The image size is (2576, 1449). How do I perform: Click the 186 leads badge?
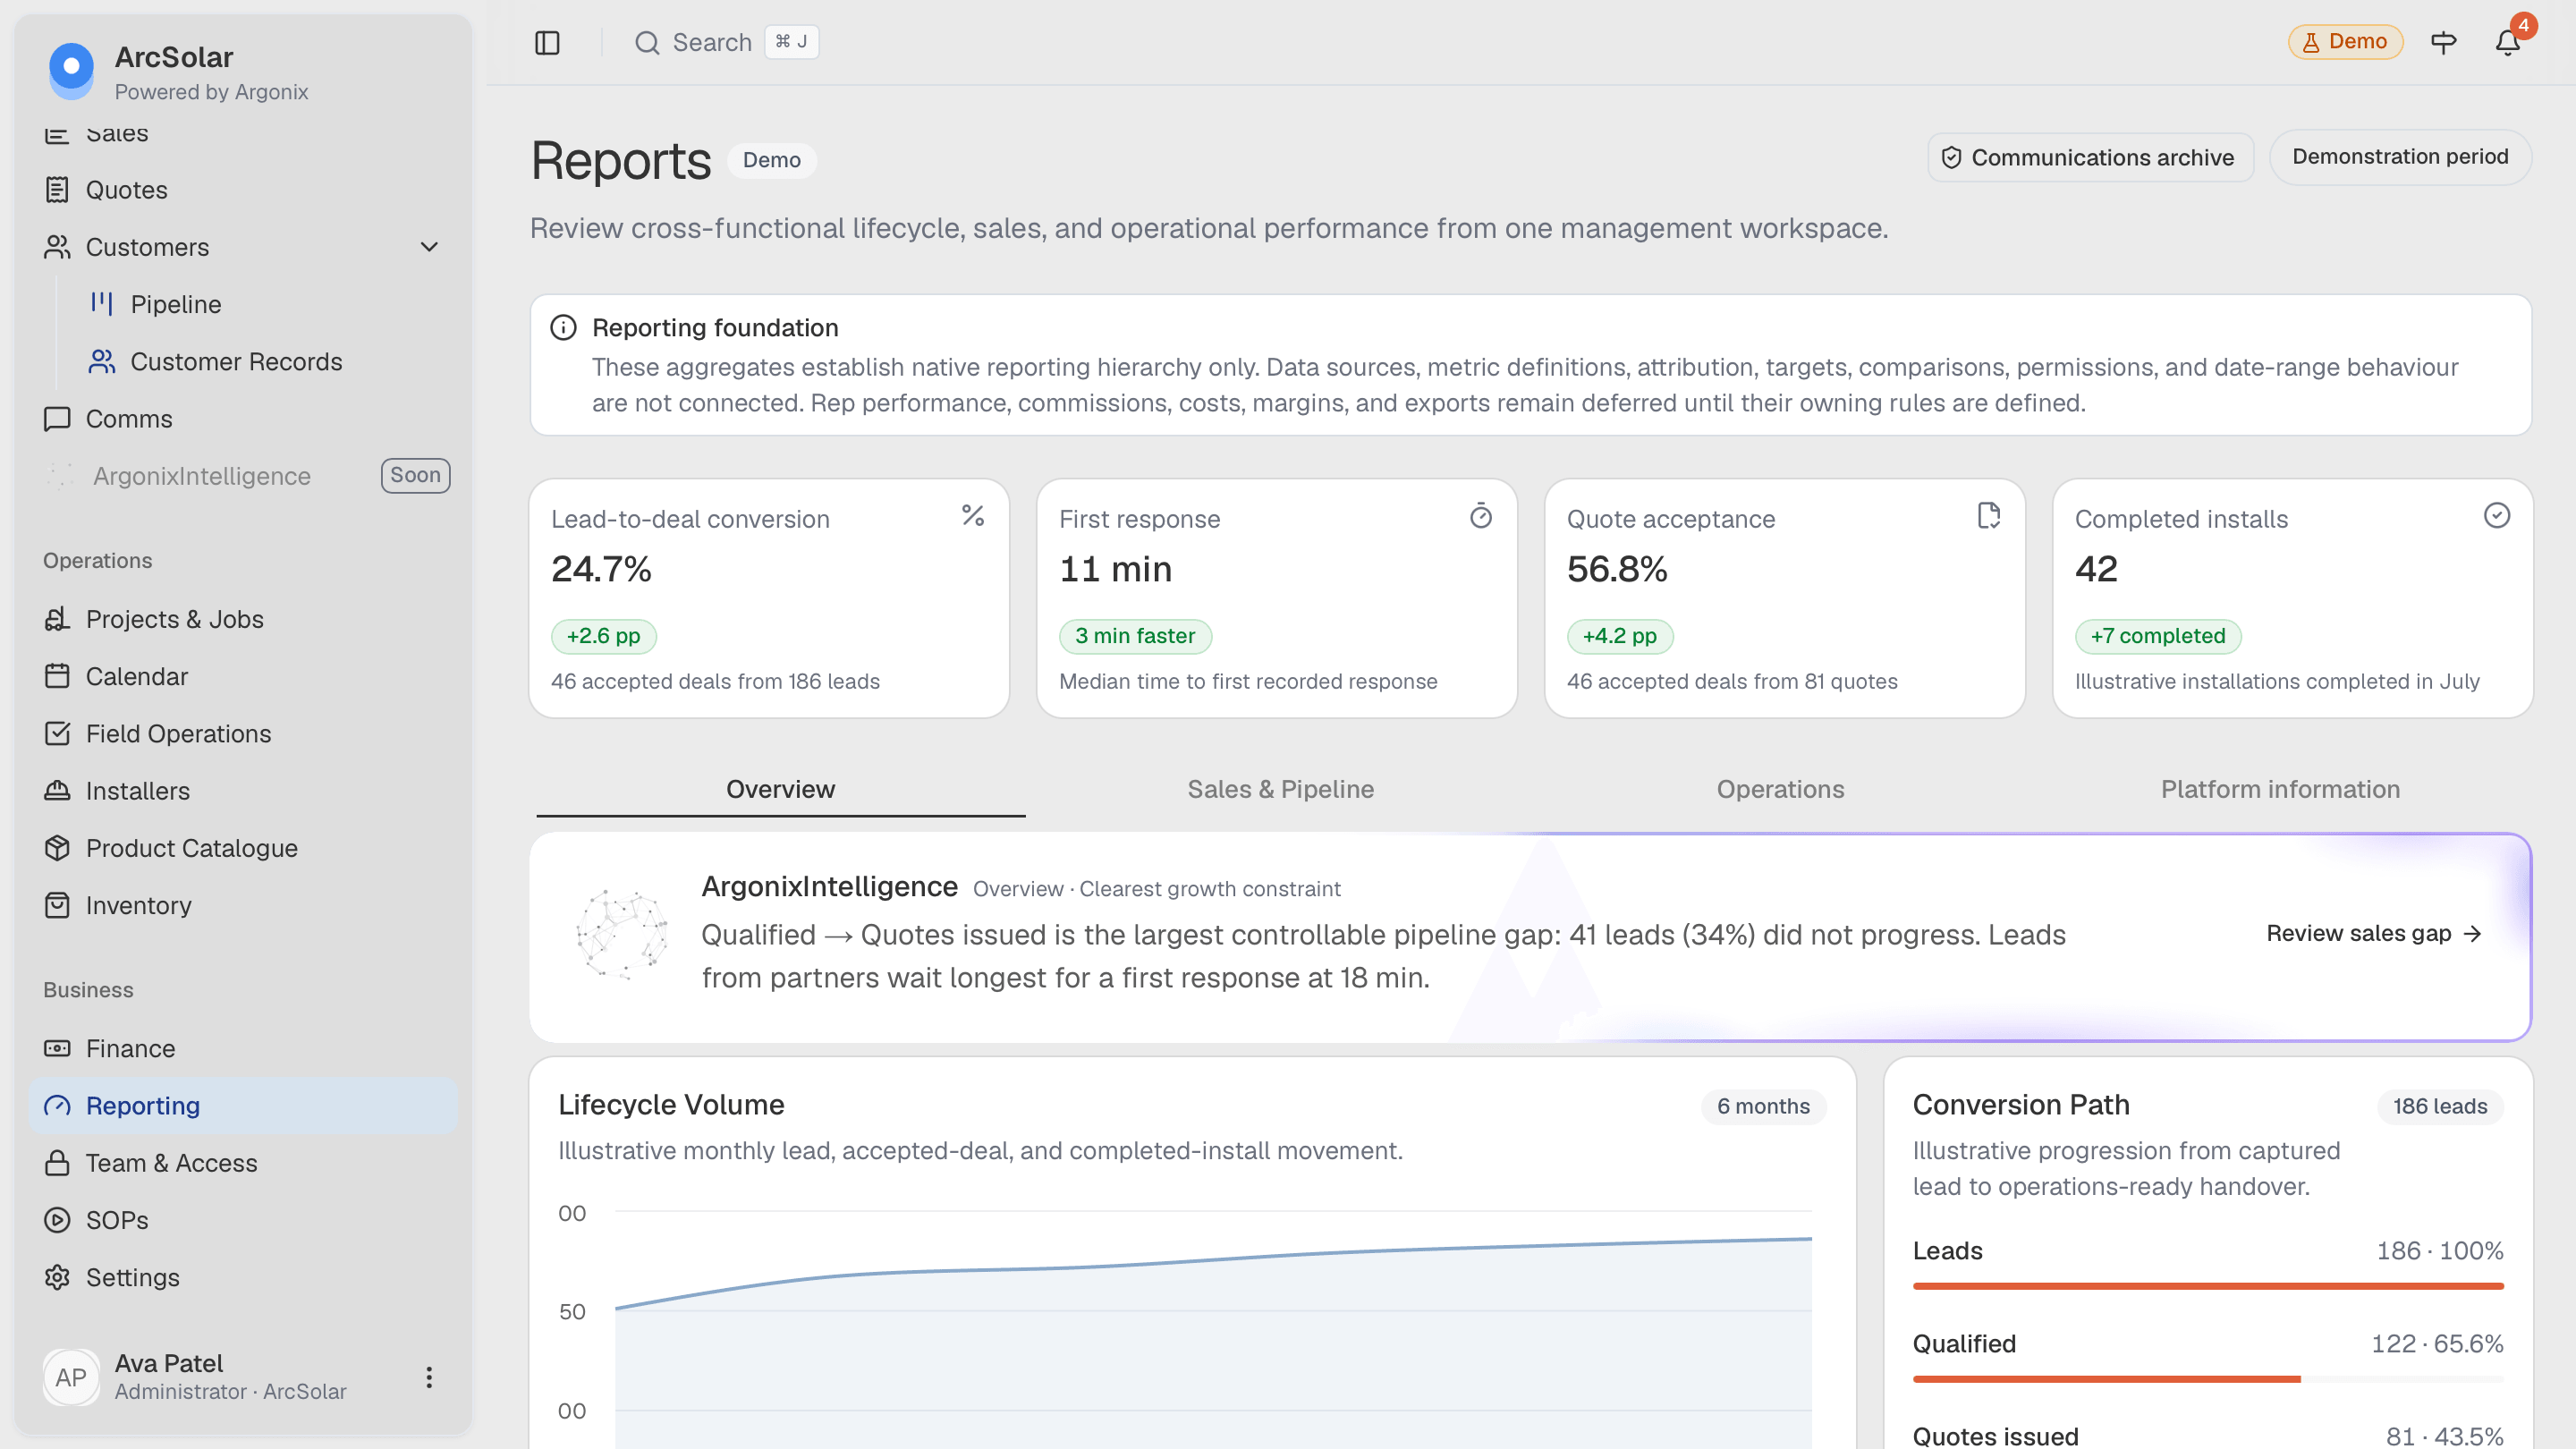(x=2439, y=1106)
